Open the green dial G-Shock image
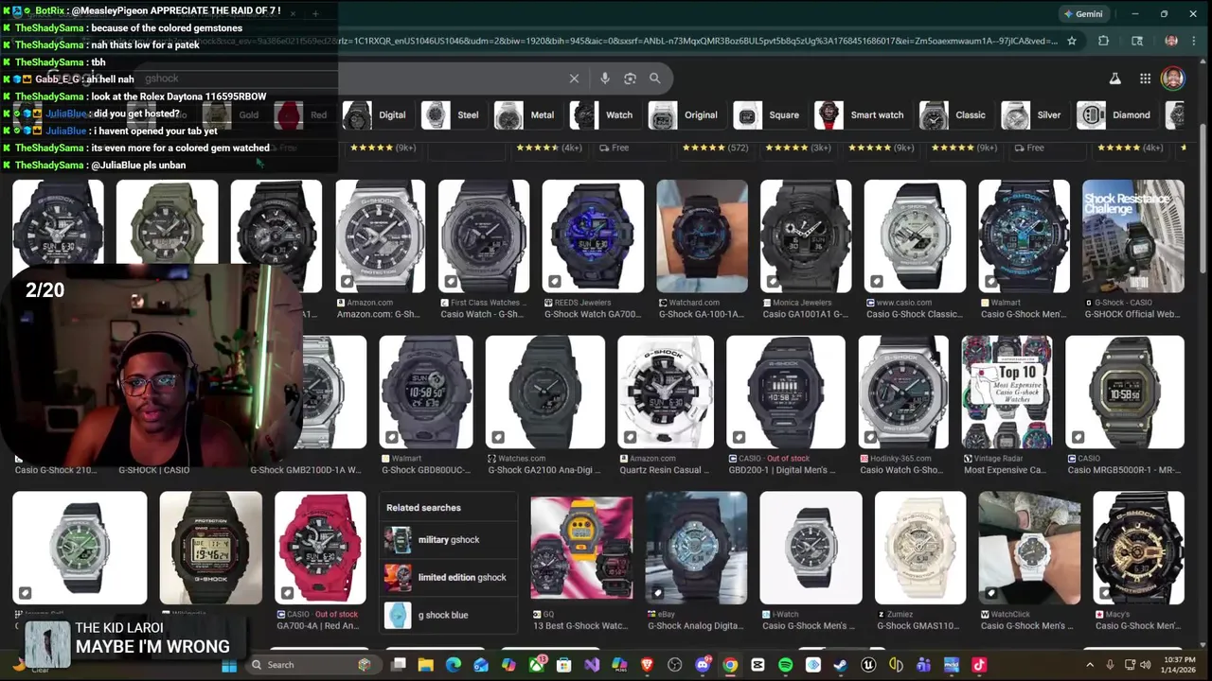The height and width of the screenshot is (681, 1212). (x=80, y=548)
